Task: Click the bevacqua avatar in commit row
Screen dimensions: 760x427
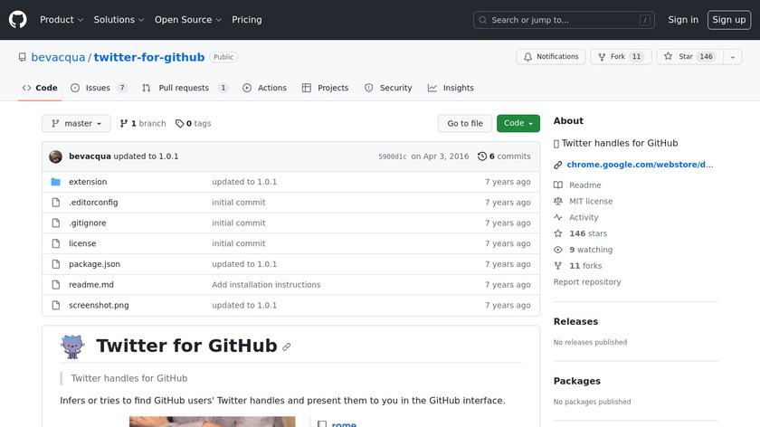Action: tap(56, 157)
